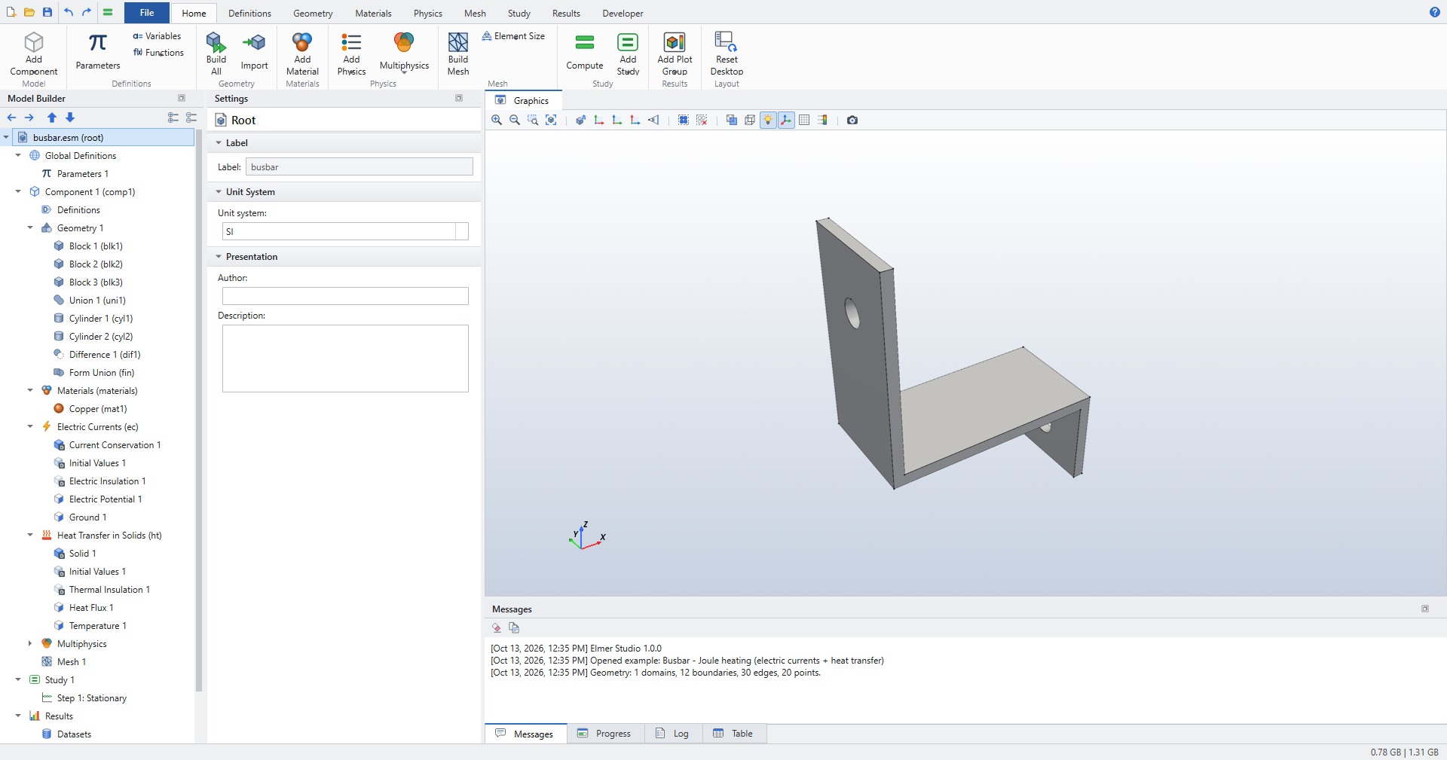Click the Zoom In magnifier icon
The height and width of the screenshot is (760, 1447).
(x=497, y=120)
